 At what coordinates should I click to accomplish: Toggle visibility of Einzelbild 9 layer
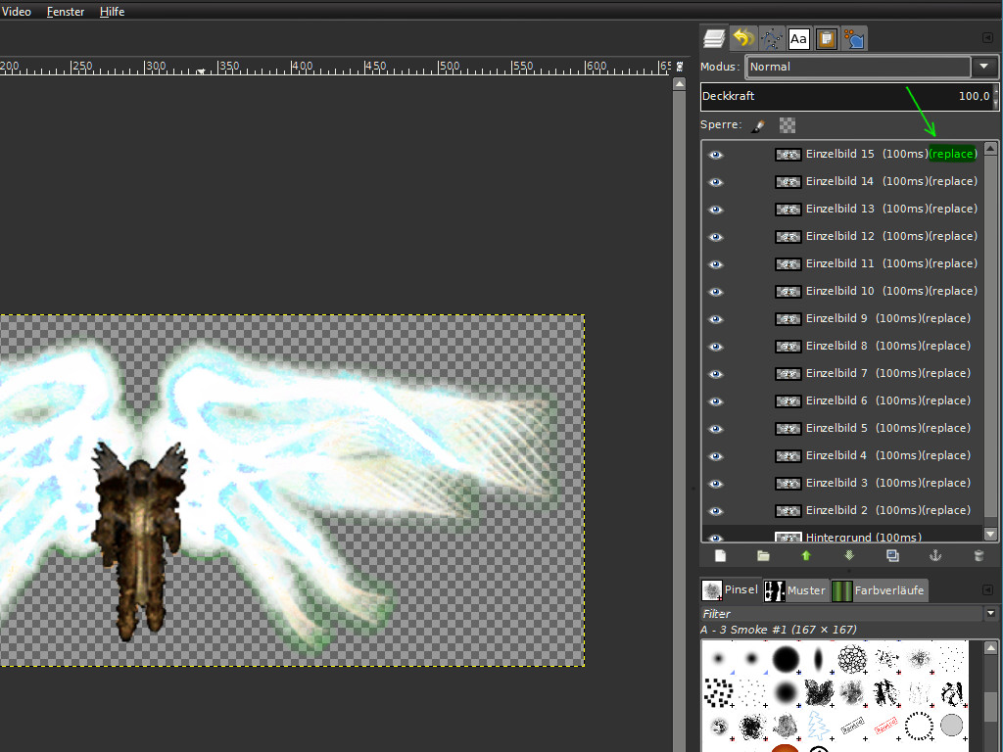[716, 319]
